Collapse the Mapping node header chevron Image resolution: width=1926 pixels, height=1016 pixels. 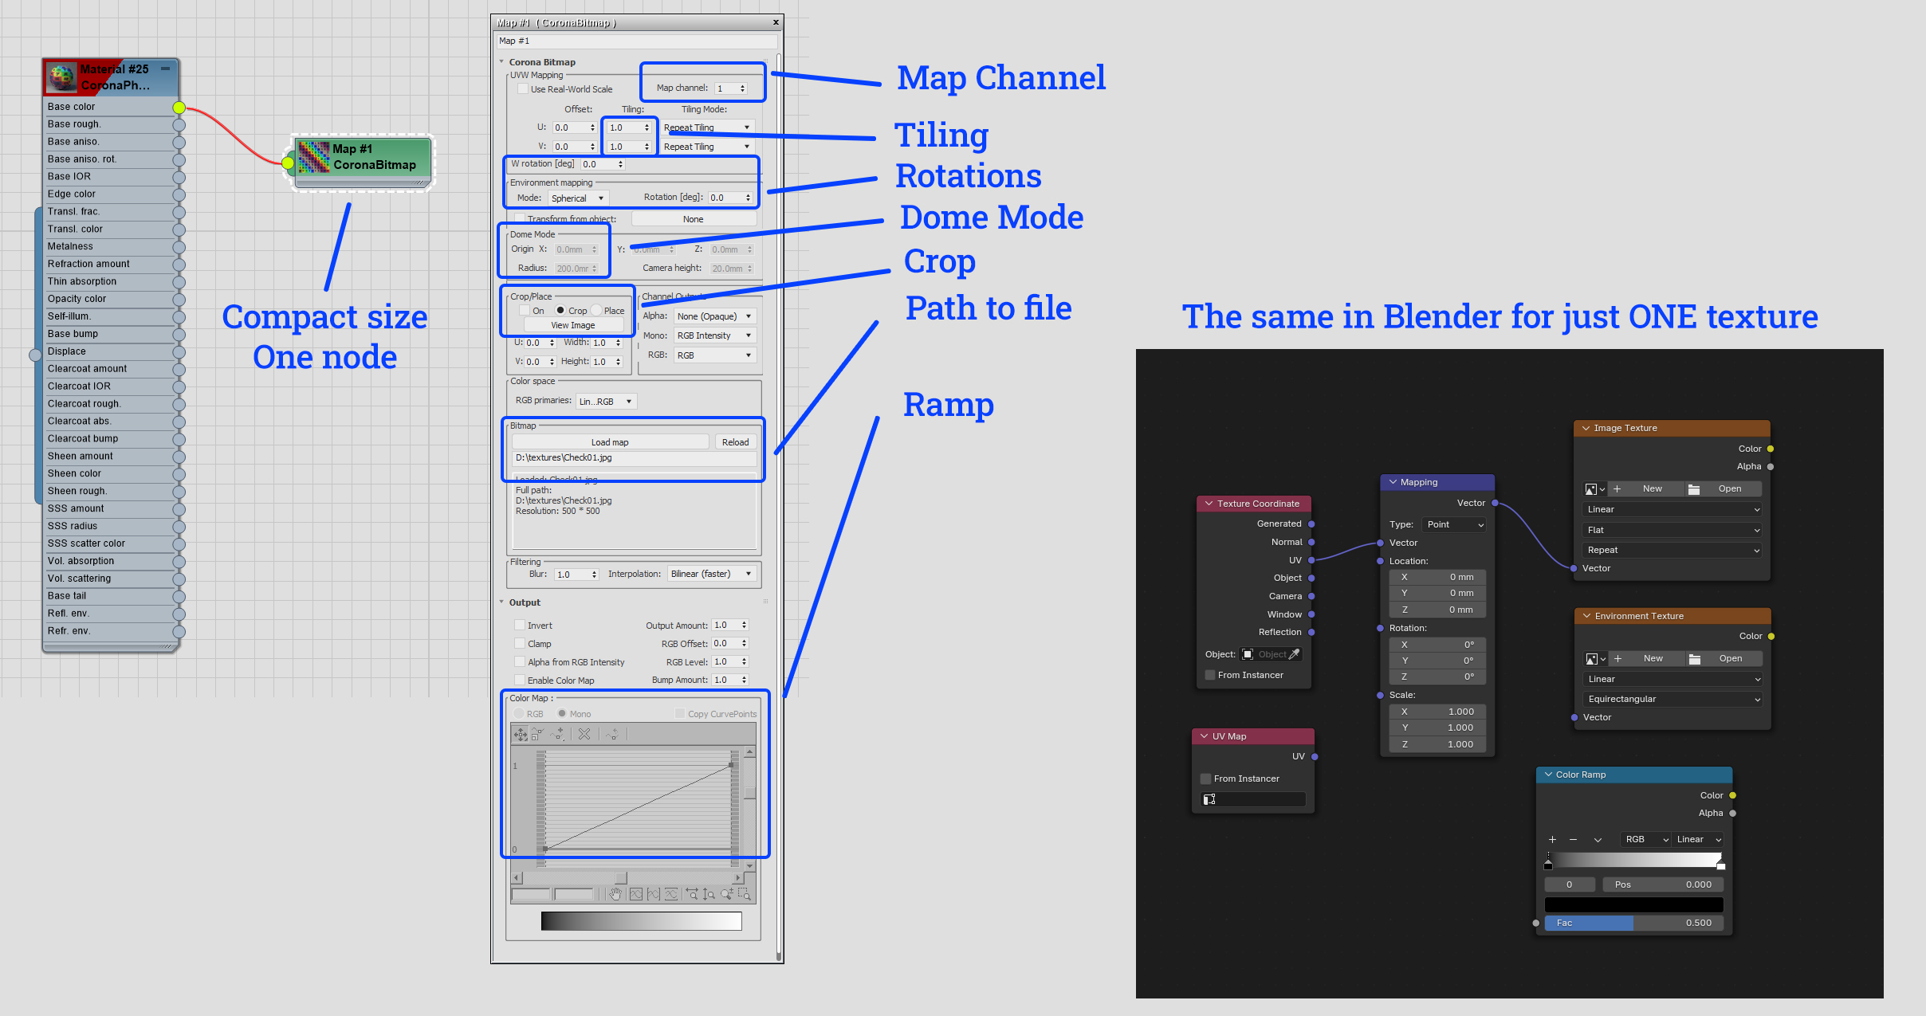(1393, 482)
